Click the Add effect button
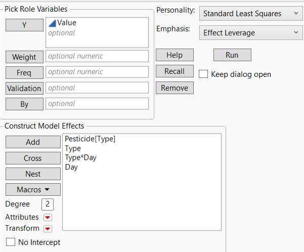The height and width of the screenshot is (252, 304). (x=33, y=142)
